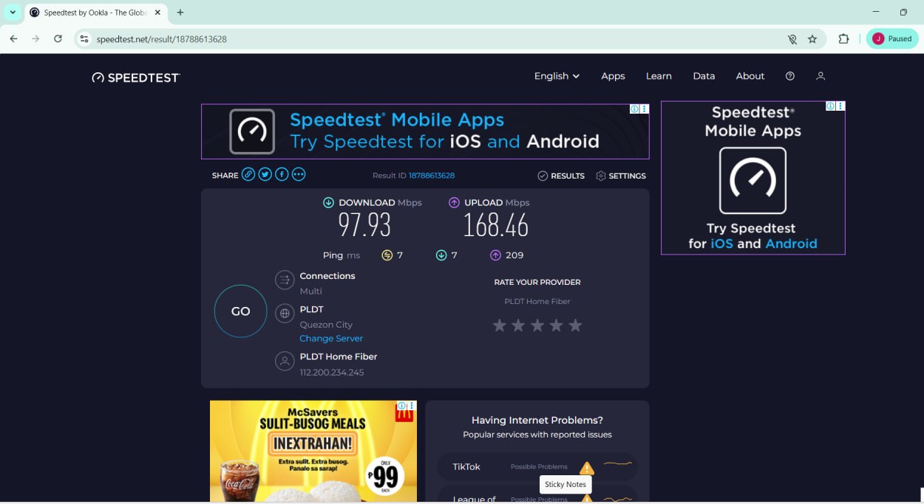
Task: Open the tab search dropdown arrow
Action: point(13,13)
